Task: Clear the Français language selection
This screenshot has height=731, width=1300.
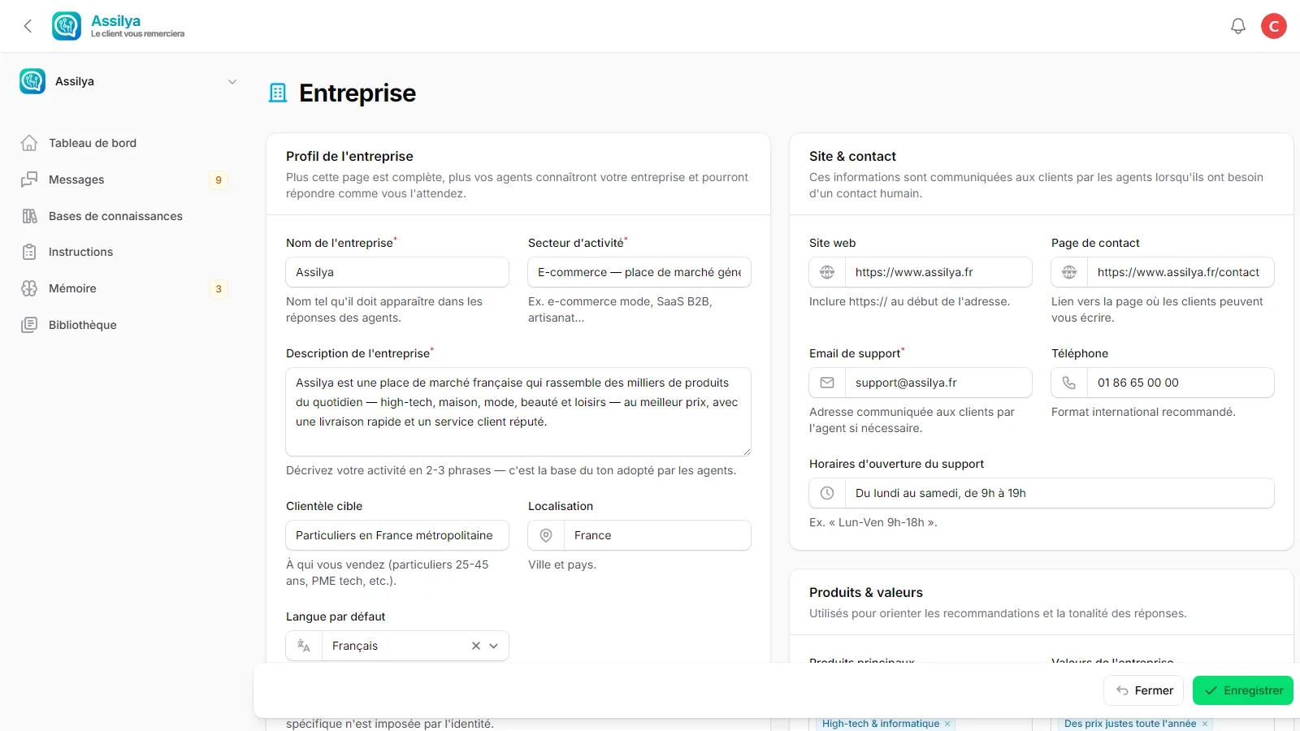Action: click(x=476, y=646)
